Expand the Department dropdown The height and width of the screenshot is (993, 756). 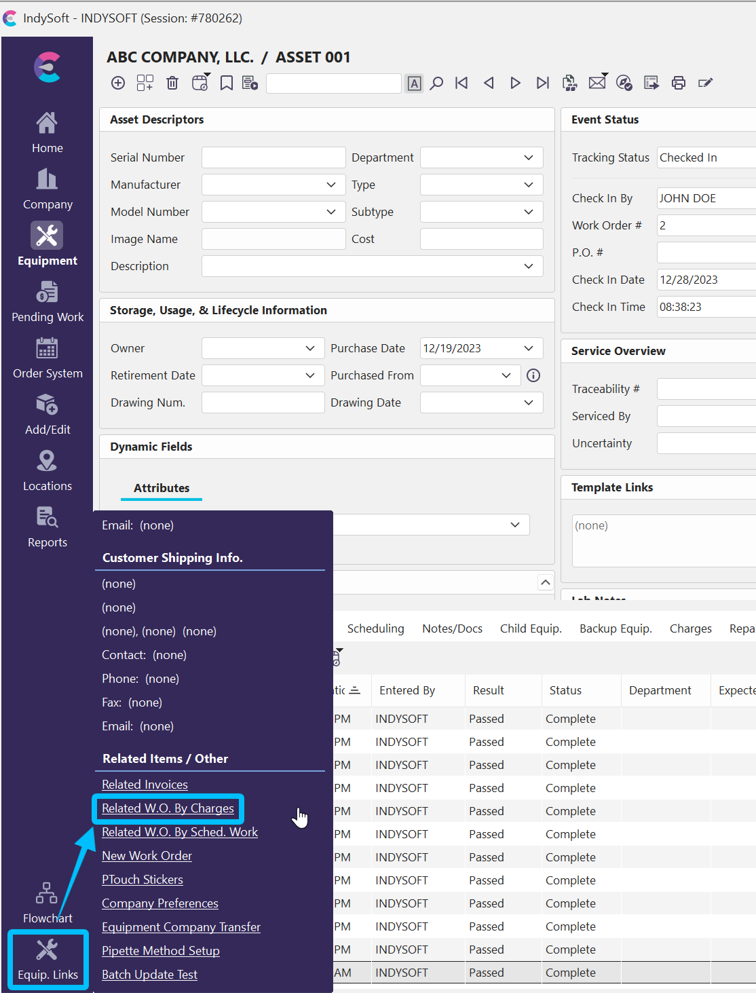528,157
